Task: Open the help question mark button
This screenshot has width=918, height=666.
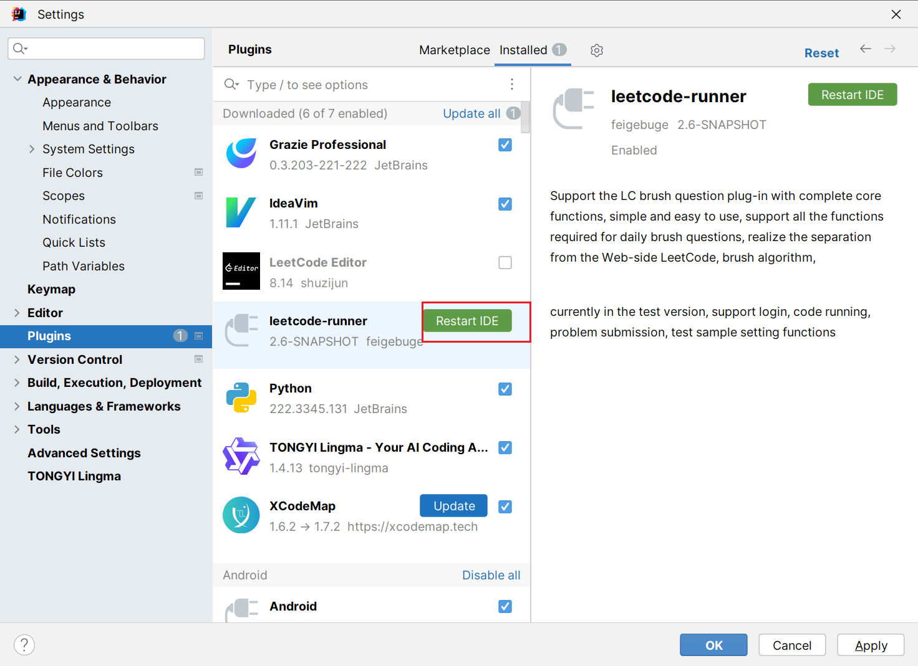Action: pos(24,645)
